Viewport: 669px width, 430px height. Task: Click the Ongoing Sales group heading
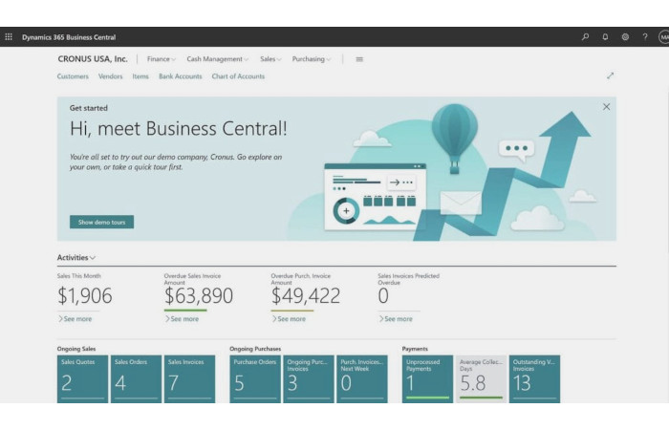(x=76, y=349)
